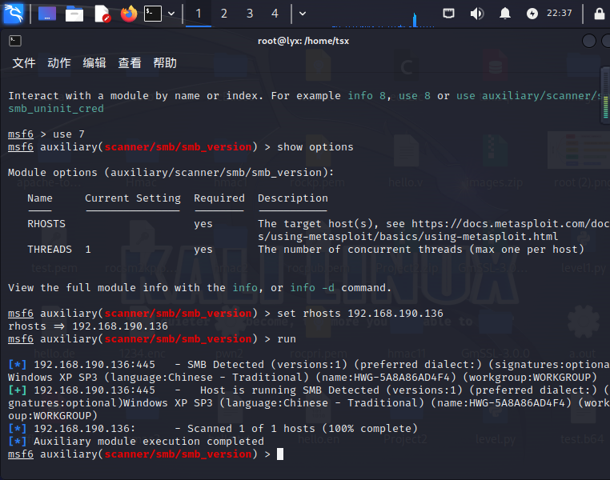Open the display settings tray icon
The height and width of the screenshot is (480, 610).
[448, 14]
